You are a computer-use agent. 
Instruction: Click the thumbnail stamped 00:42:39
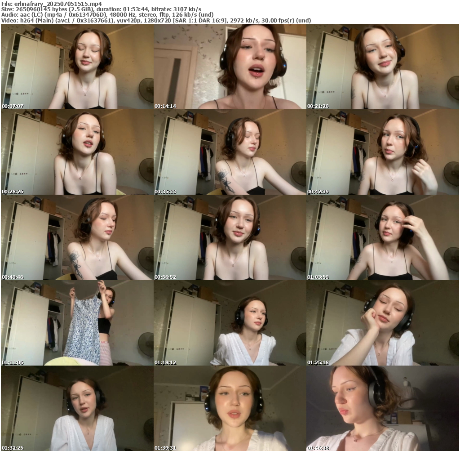tap(383, 152)
